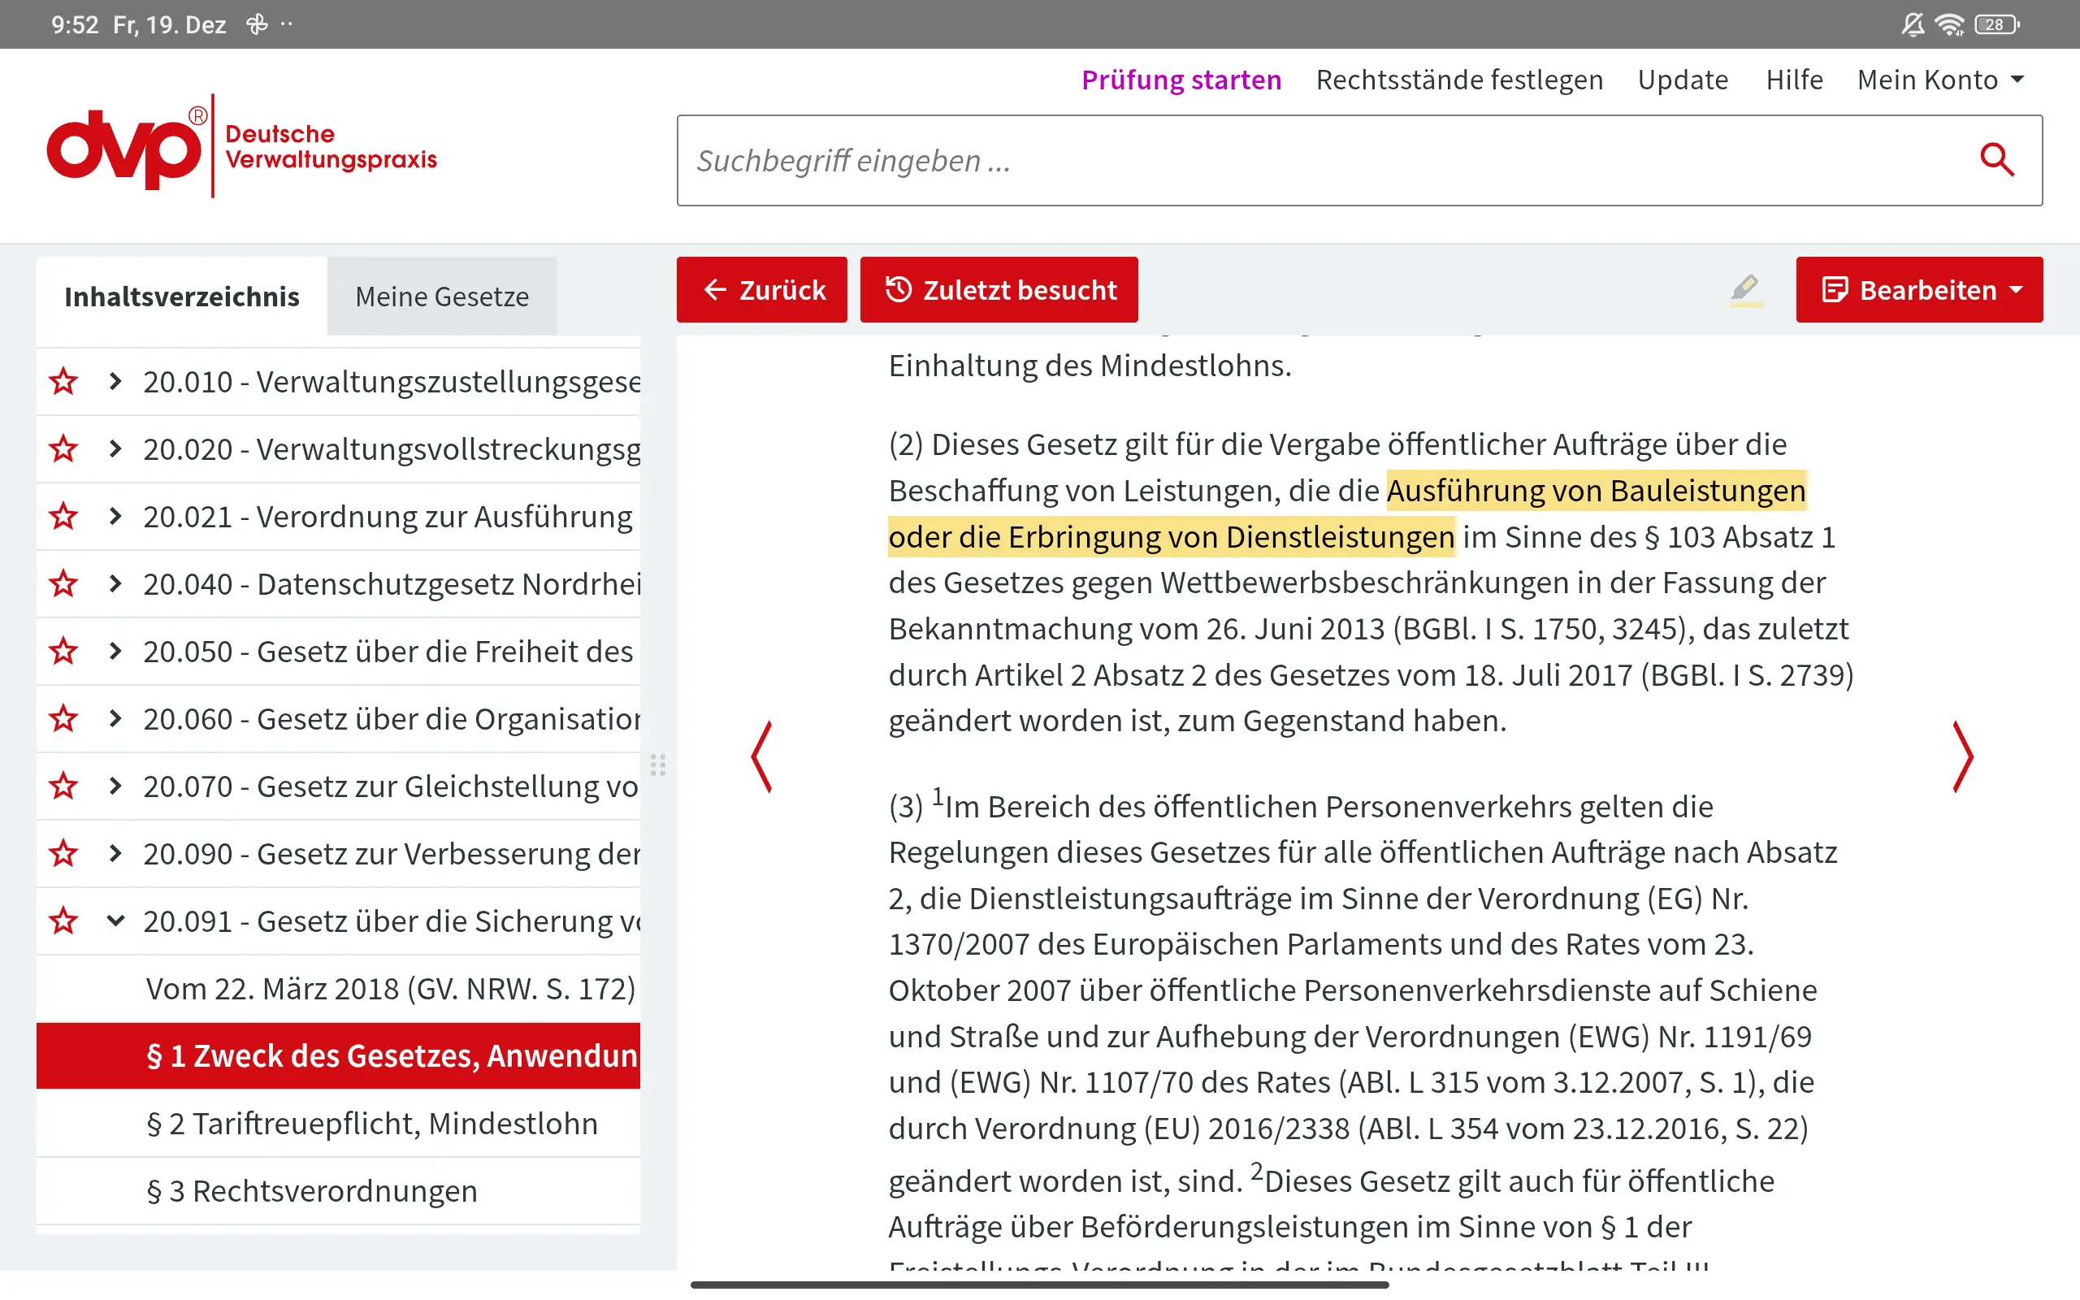Click the search magnifier icon
This screenshot has height=1300, width=2080.
click(x=1995, y=160)
